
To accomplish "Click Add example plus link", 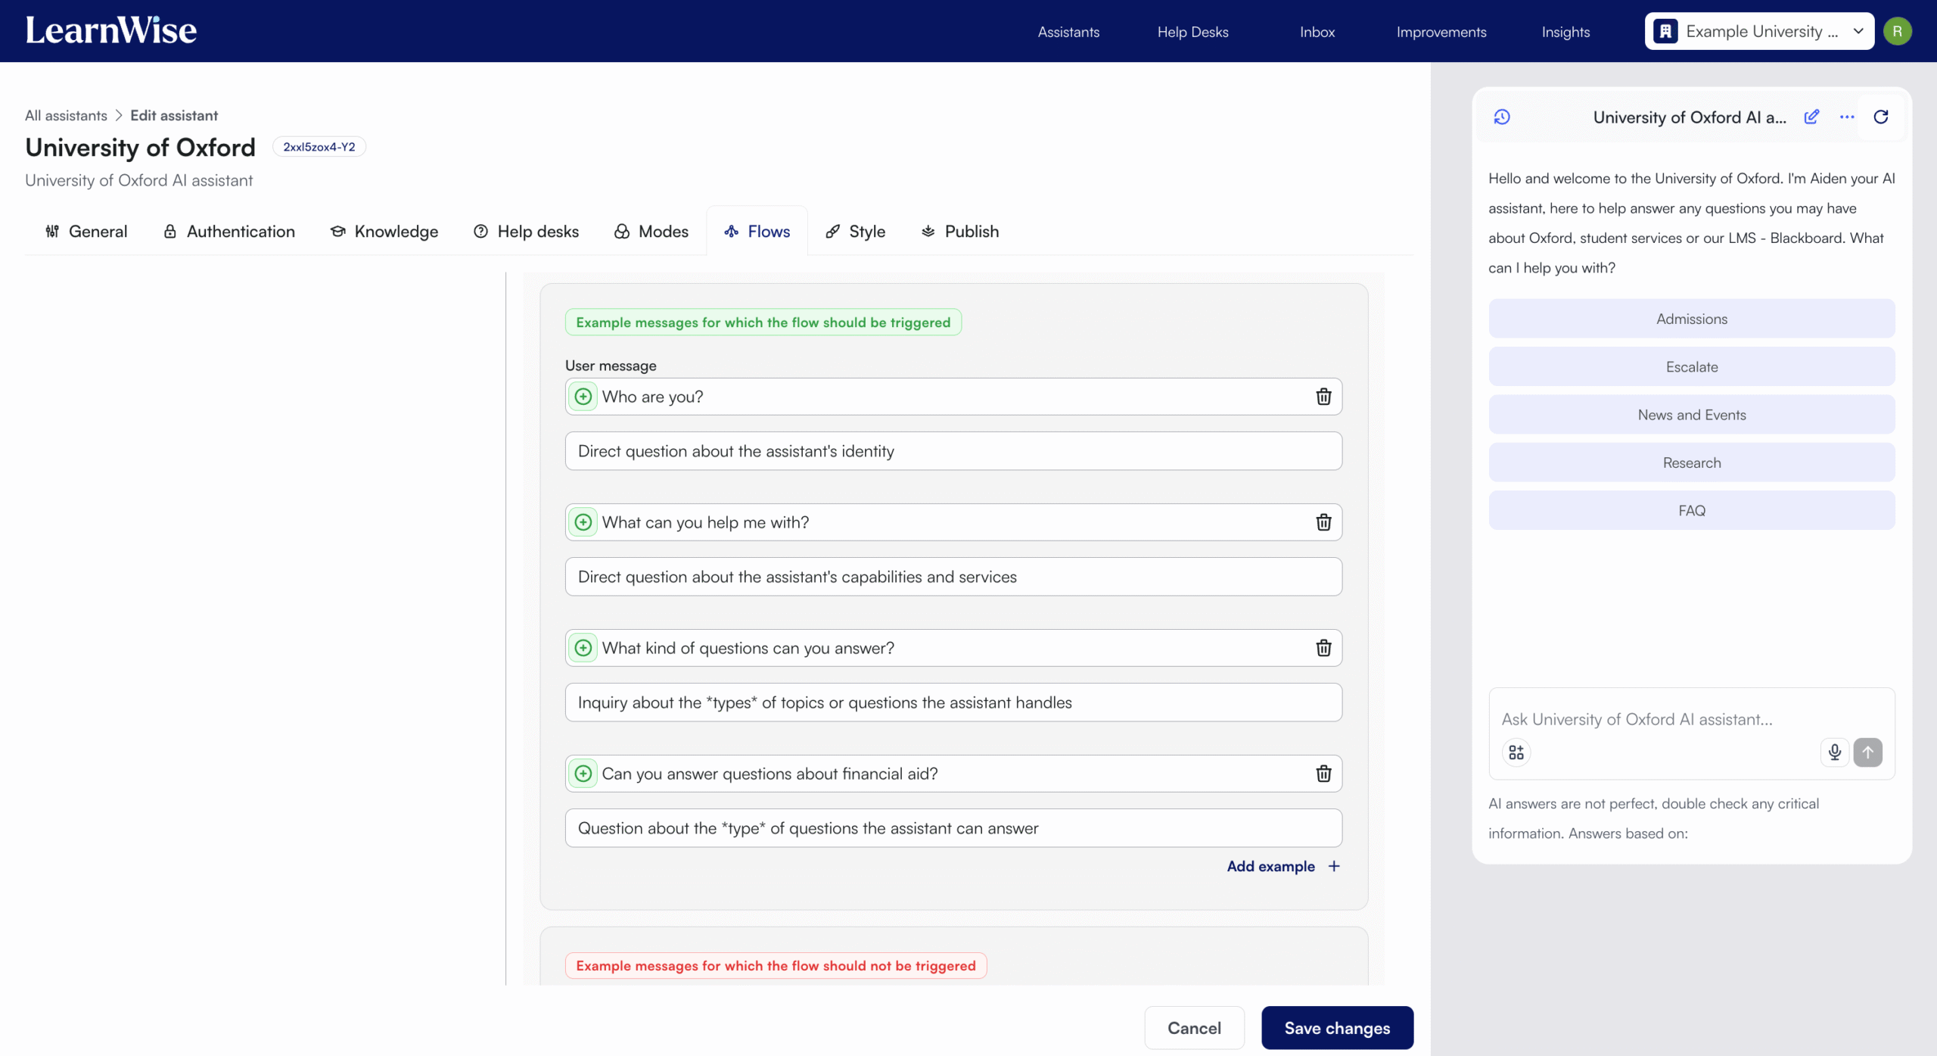I will coord(1283,866).
